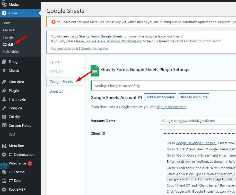Click the Meta Box M icon
This screenshot has height=195, width=236.
click(x=4, y=146)
